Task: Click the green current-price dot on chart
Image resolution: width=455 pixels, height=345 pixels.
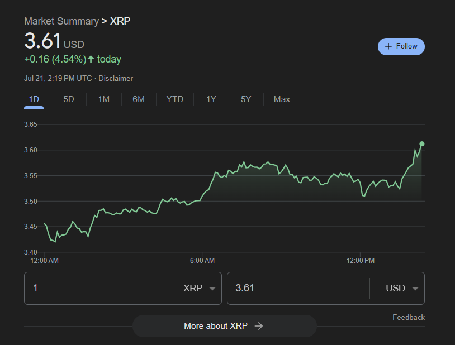Action: 422,144
